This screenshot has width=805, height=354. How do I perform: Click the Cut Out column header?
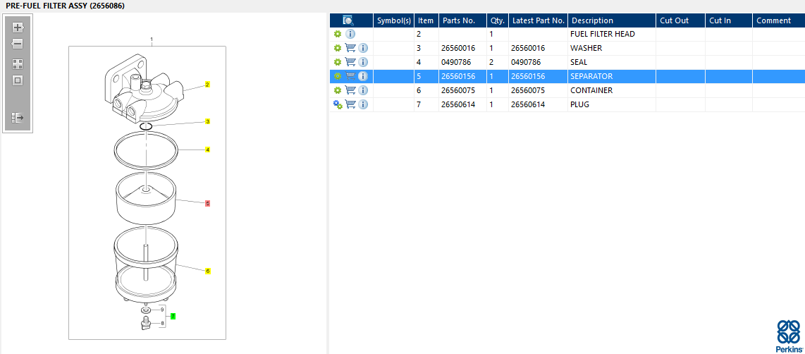point(680,20)
